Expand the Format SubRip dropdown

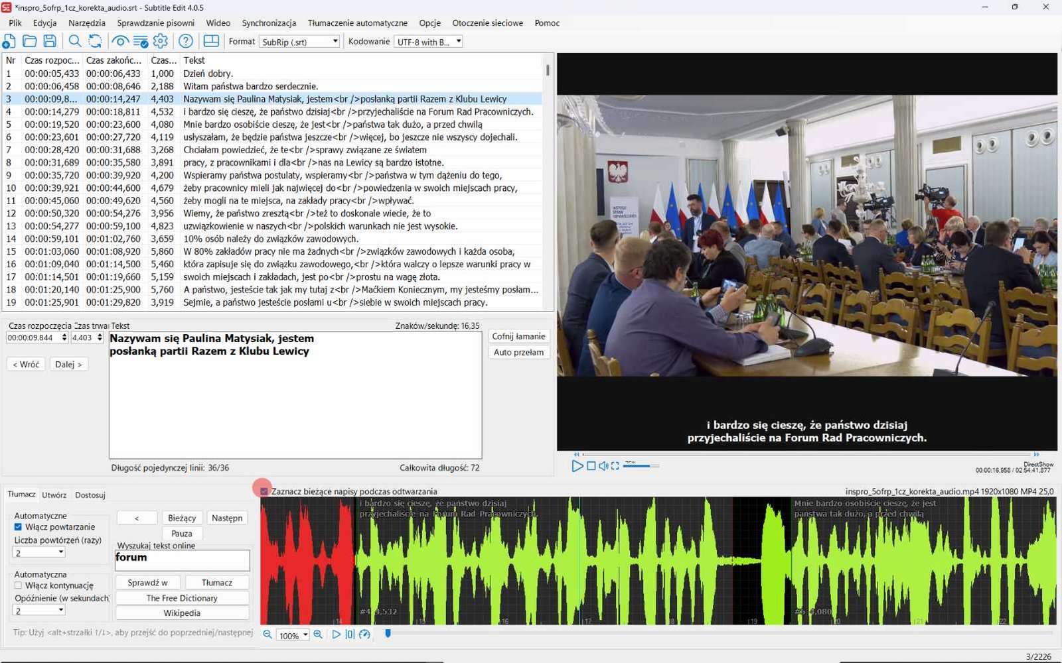pyautogui.click(x=299, y=42)
